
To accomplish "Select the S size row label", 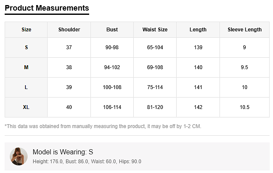I will tap(26, 47).
